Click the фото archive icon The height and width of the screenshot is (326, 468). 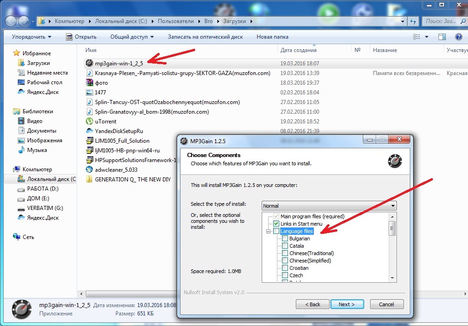click(89, 82)
